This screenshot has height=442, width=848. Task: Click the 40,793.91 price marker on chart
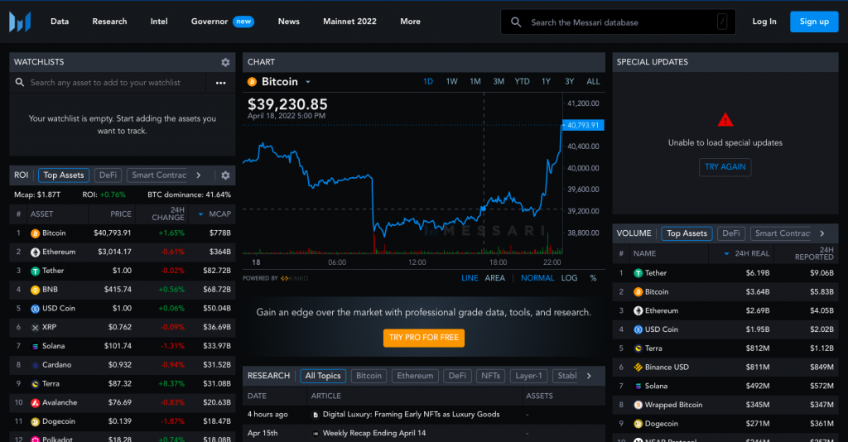point(583,125)
